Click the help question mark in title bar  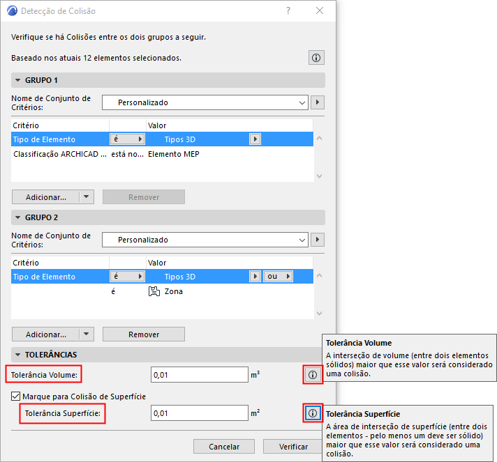coord(288,10)
